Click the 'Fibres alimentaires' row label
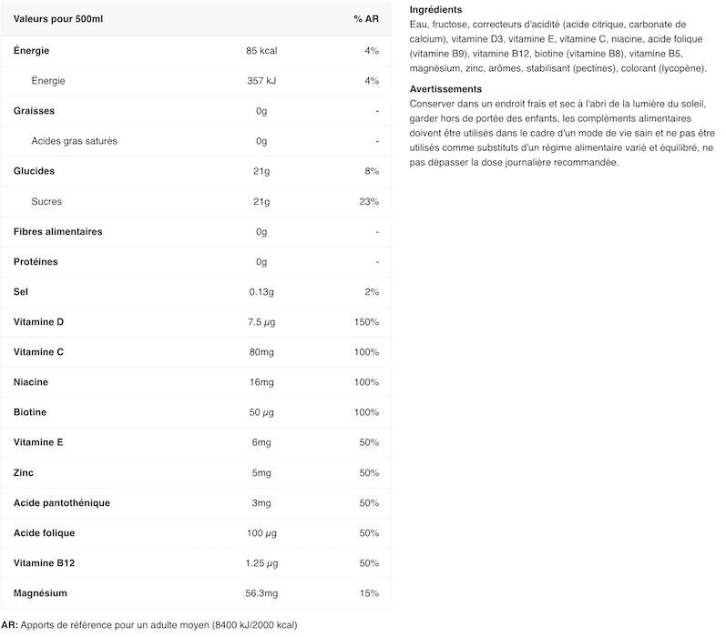726x637 pixels. click(x=58, y=231)
